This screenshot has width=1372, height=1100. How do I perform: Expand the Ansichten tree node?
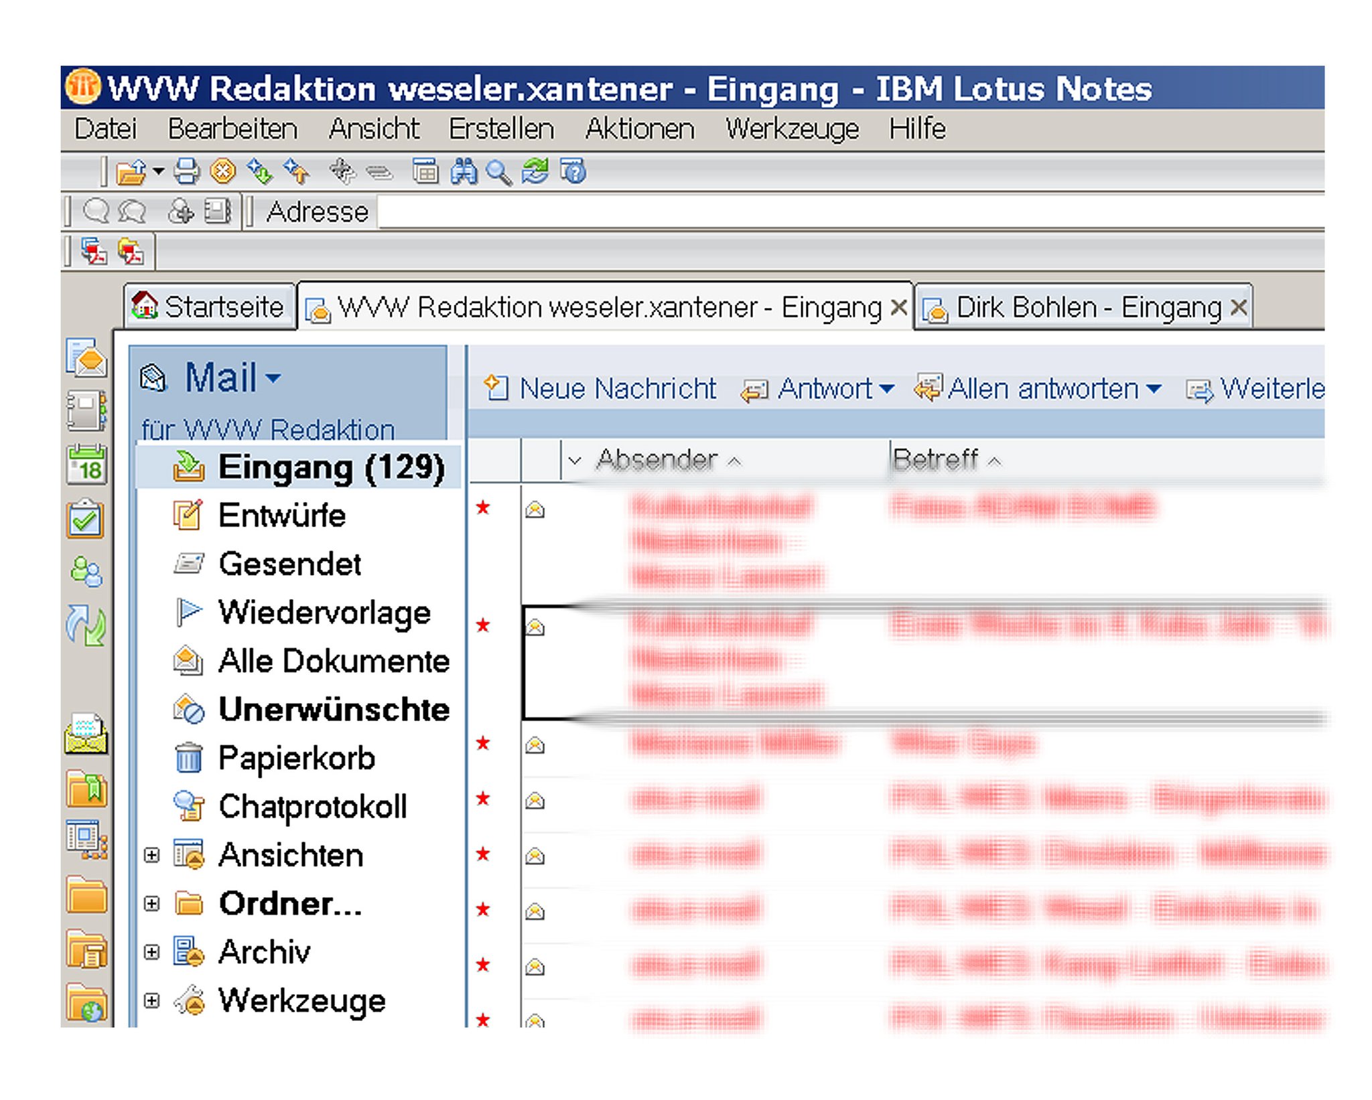coord(152,856)
